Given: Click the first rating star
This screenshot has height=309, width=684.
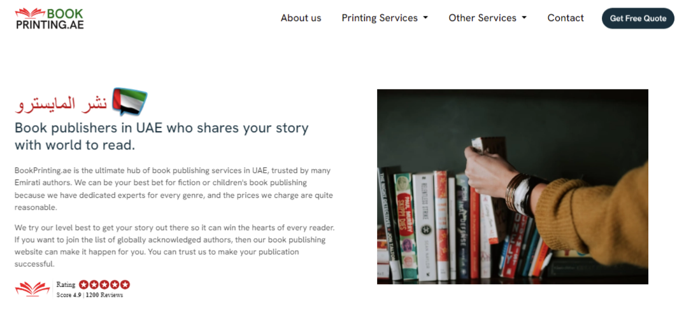Looking at the screenshot, I should [x=84, y=285].
